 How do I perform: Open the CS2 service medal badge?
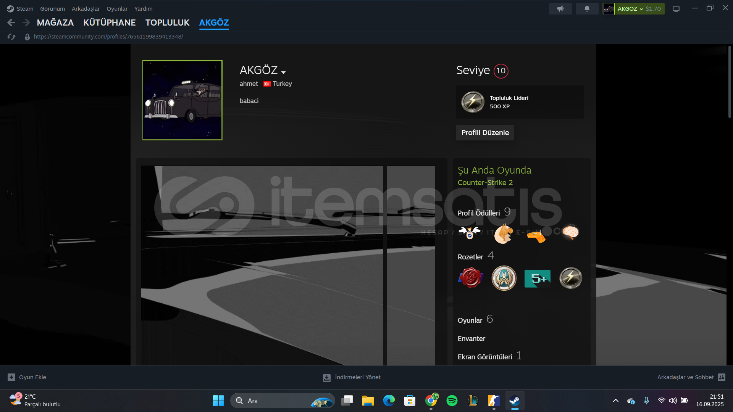coord(504,278)
